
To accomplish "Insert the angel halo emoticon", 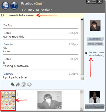I will pyautogui.click(x=3, y=104).
